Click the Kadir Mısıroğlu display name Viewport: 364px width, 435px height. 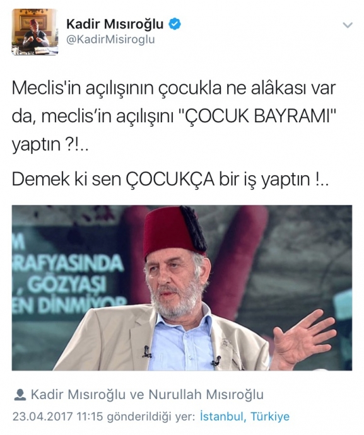(x=115, y=25)
